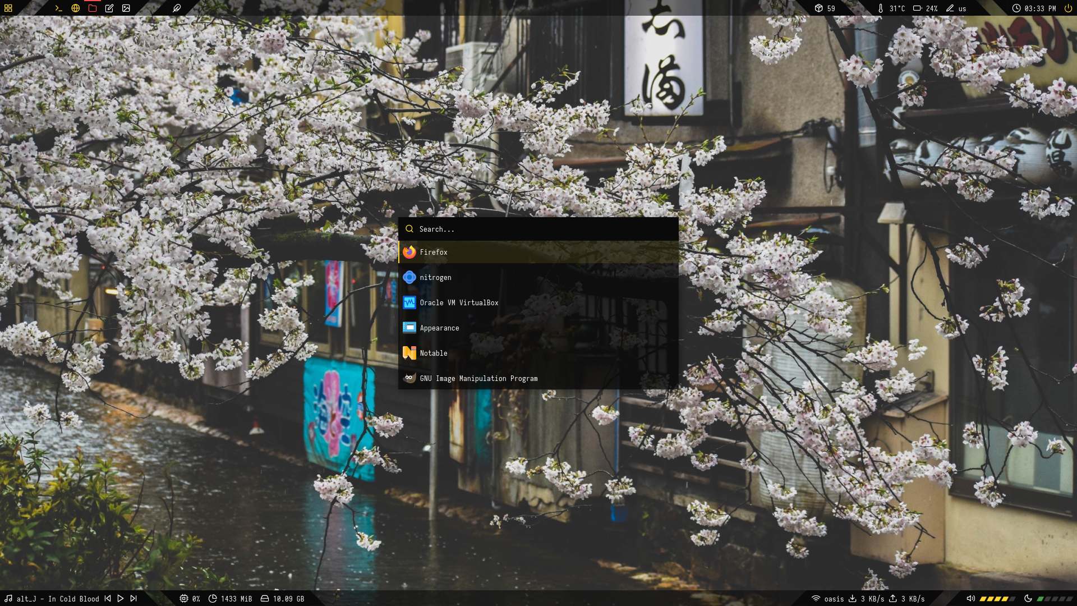Select the red folder workspace icon
Screen dimensions: 1077x606
tap(93, 8)
